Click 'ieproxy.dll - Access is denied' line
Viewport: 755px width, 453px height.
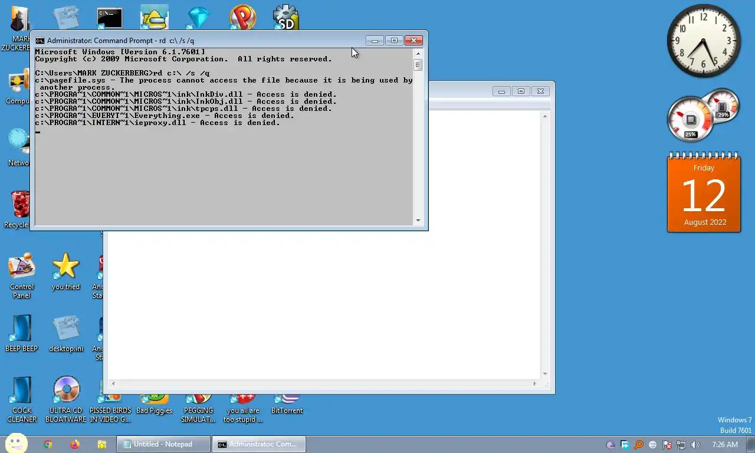pyautogui.click(x=157, y=123)
